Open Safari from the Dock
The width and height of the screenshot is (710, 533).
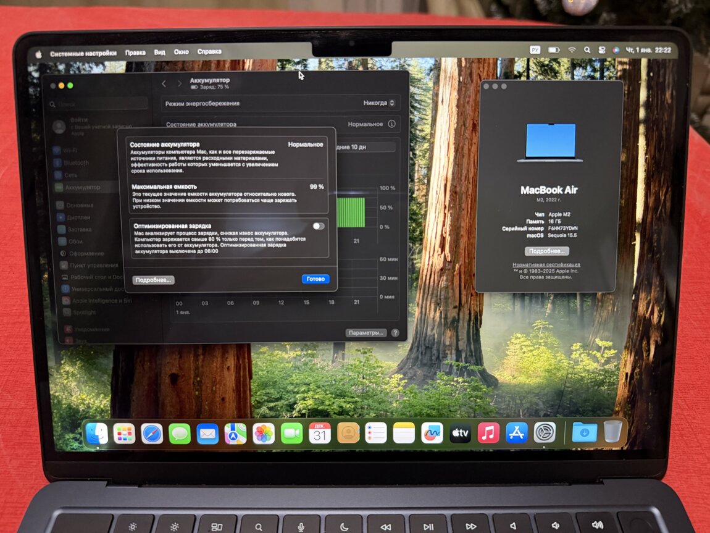pos(152,434)
